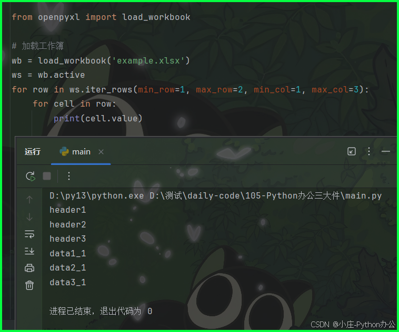Rerun the main script
This screenshot has height=332, width=399.
click(31, 177)
